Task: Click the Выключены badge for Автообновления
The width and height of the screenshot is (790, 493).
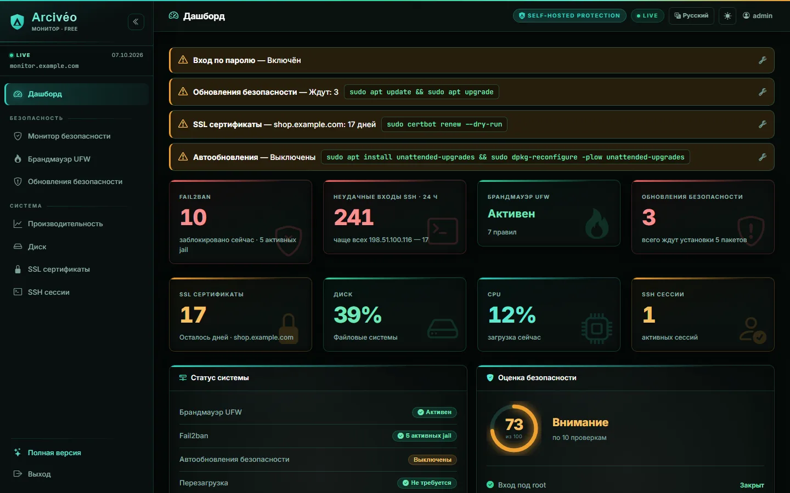Action: click(x=432, y=460)
